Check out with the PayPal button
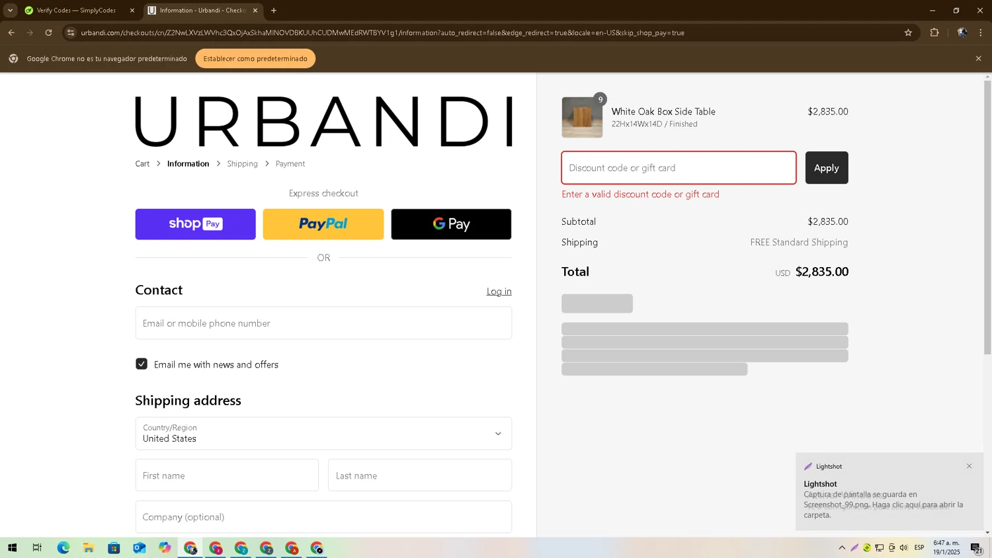 [323, 224]
